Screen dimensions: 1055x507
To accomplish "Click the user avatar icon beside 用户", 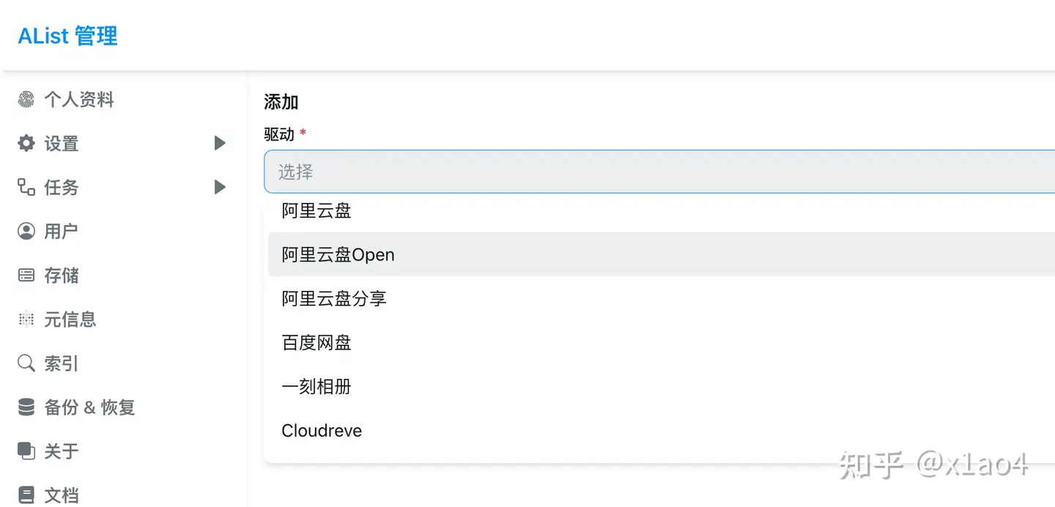I will coord(26,232).
